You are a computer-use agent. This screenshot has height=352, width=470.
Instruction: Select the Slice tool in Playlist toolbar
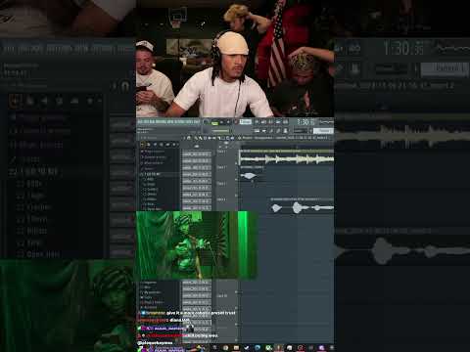218,138
